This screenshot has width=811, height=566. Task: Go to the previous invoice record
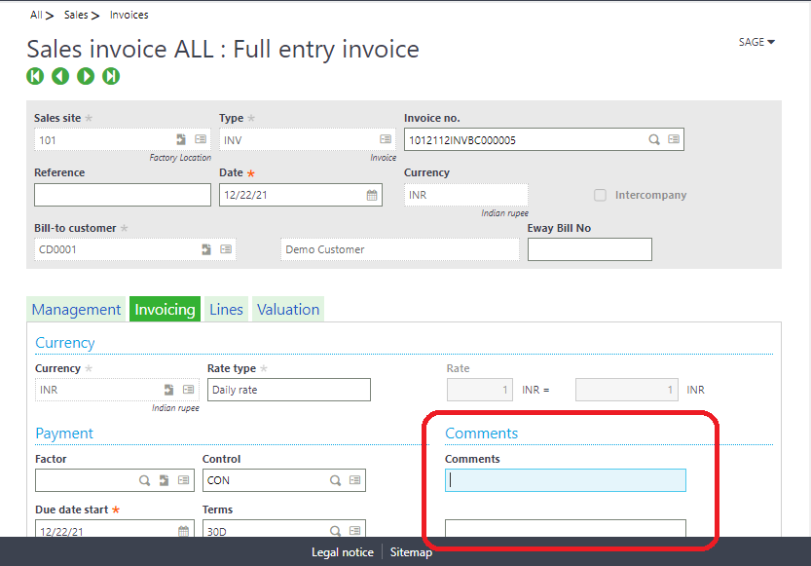[60, 76]
